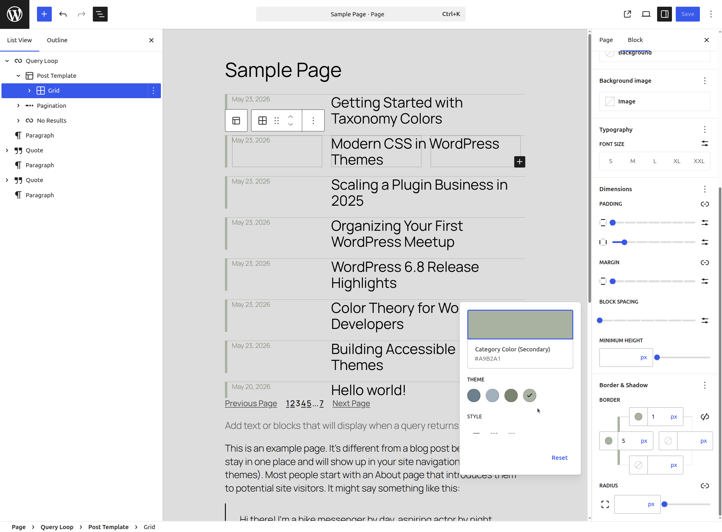Select parent Post Template toolbar icon
This screenshot has width=722, height=532.
coord(236,120)
